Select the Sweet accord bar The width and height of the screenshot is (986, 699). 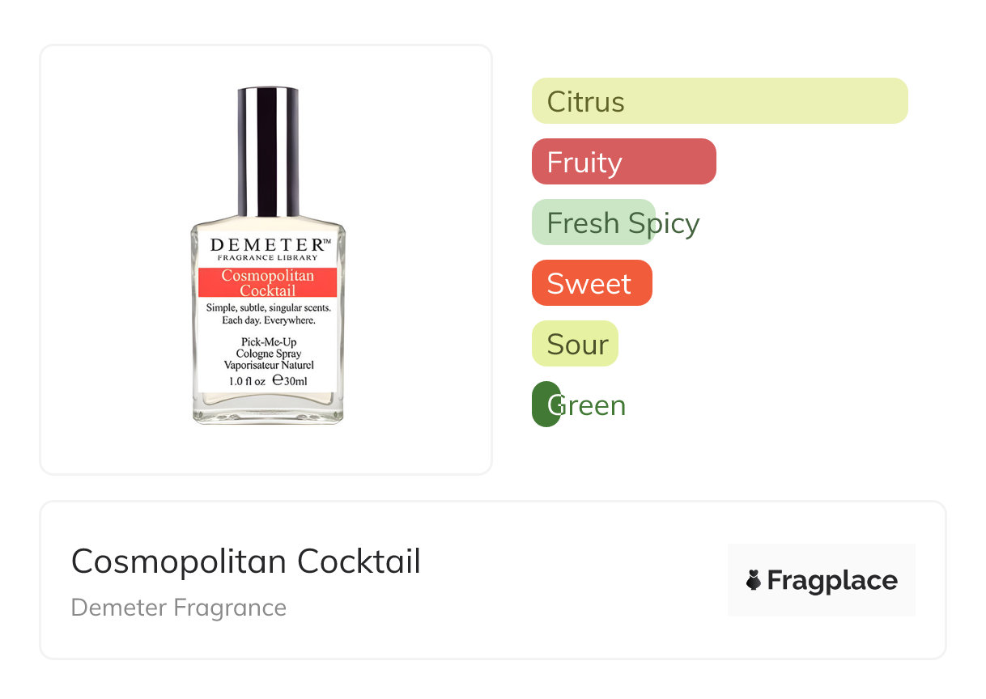tap(591, 283)
